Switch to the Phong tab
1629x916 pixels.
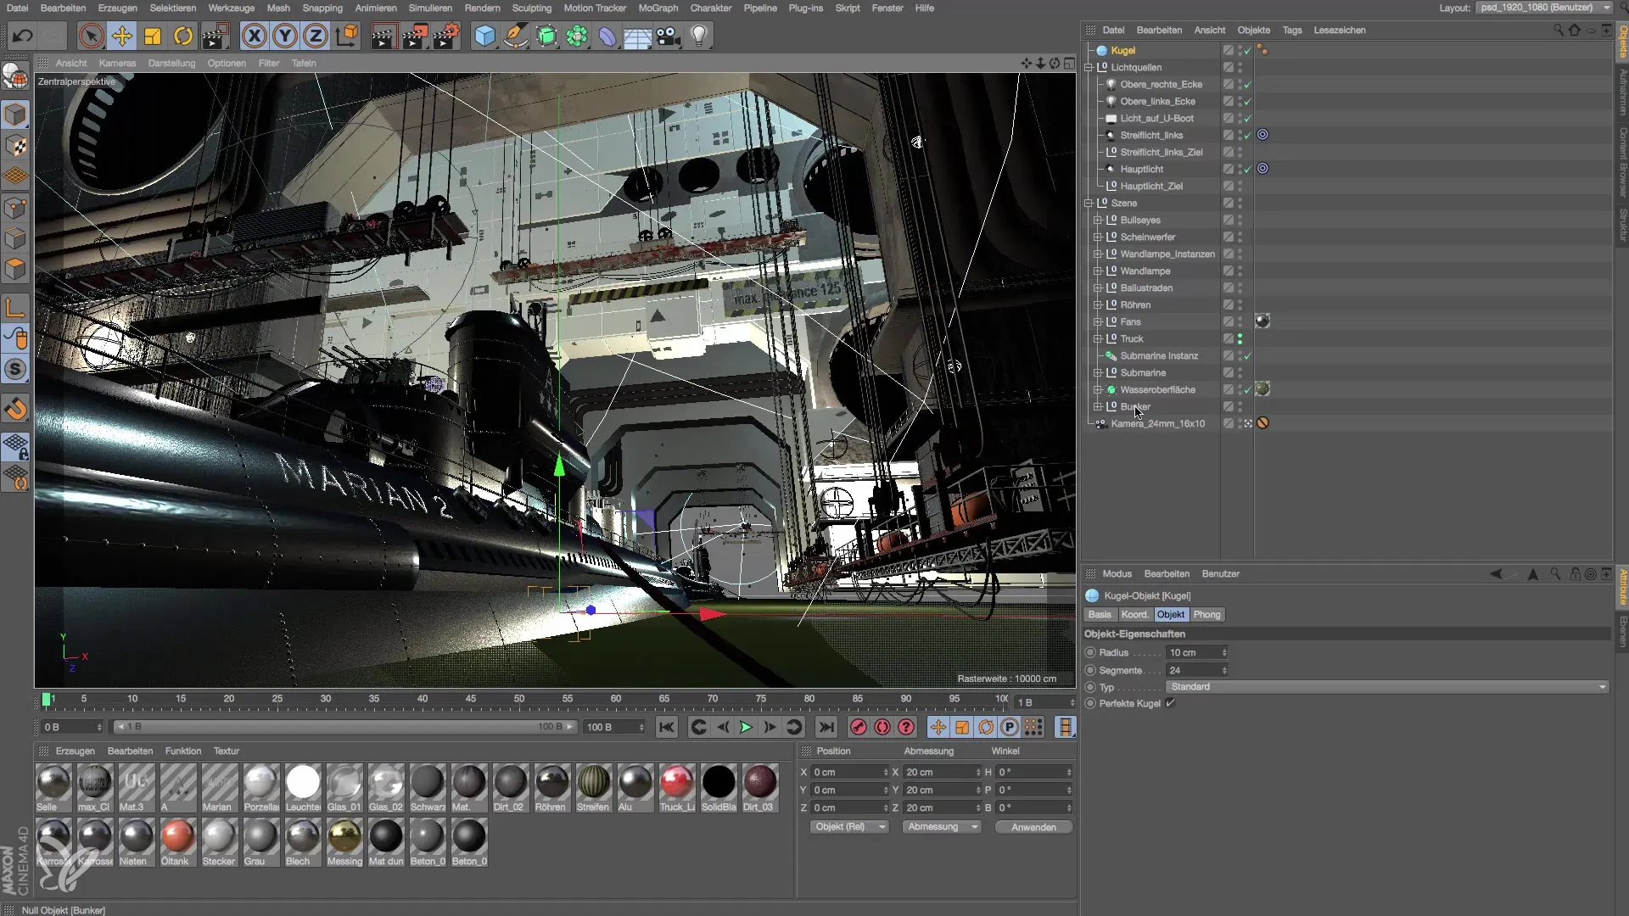(1206, 614)
